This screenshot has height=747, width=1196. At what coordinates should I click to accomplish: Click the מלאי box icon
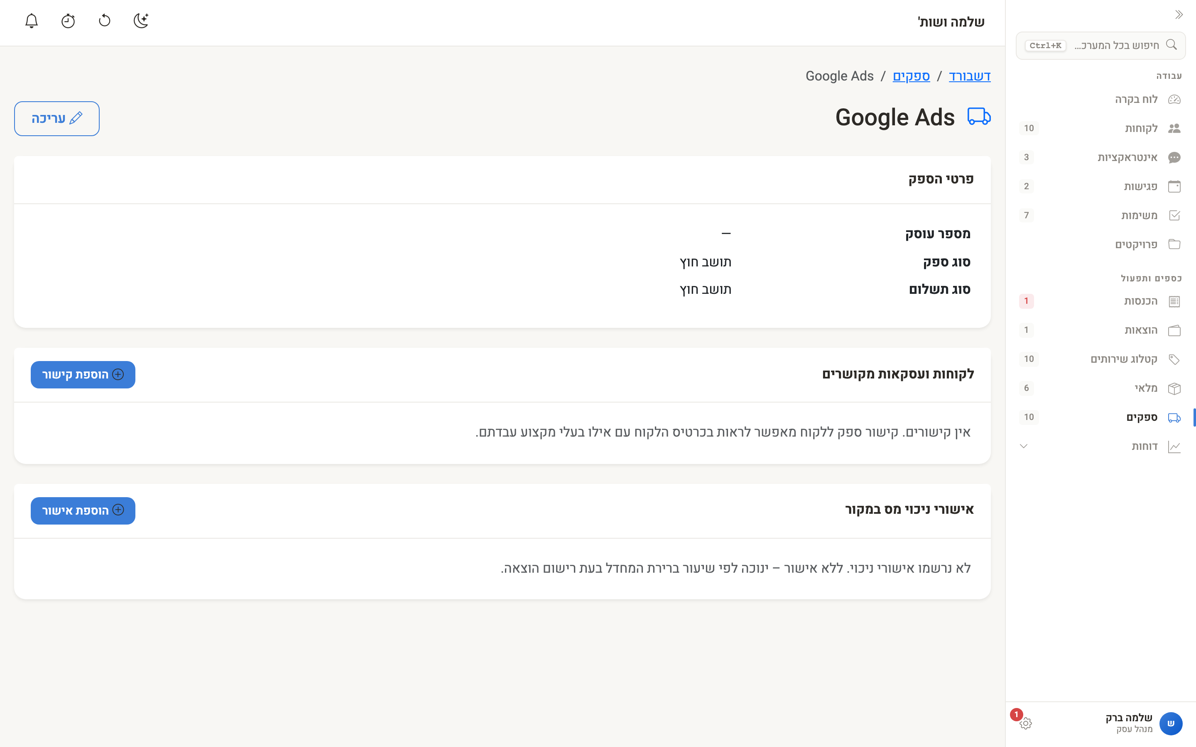coord(1174,388)
